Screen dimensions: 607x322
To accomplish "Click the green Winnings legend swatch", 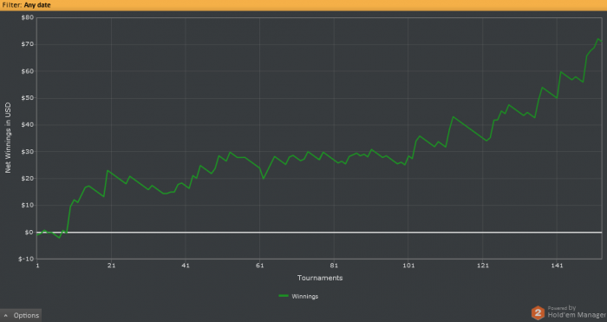I will [284, 296].
